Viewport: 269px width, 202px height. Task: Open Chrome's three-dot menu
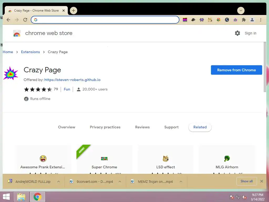[261, 20]
